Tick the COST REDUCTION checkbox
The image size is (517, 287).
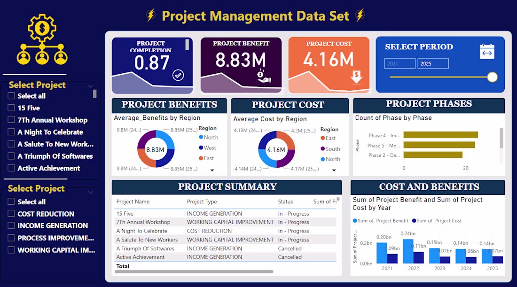click(x=11, y=214)
